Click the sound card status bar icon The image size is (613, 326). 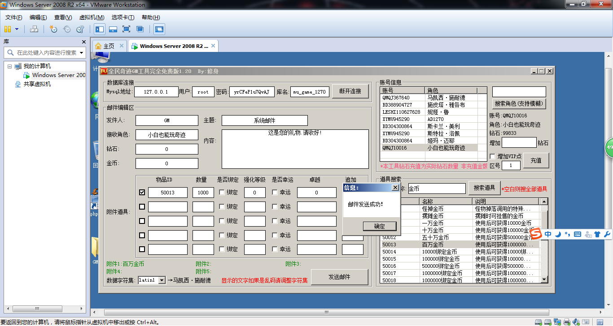pos(576,322)
